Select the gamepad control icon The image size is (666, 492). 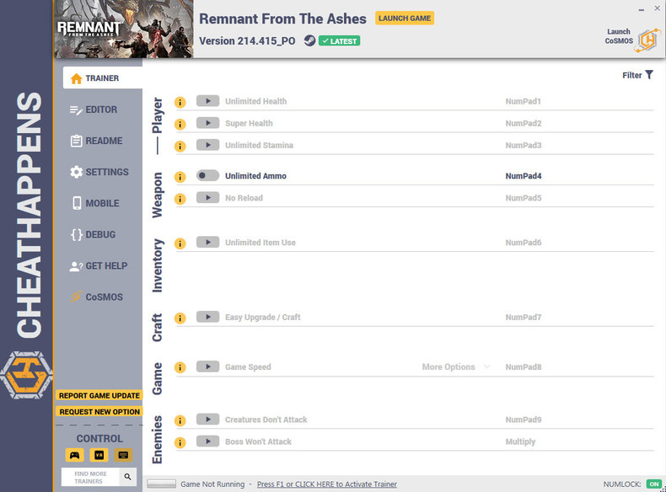[75, 455]
